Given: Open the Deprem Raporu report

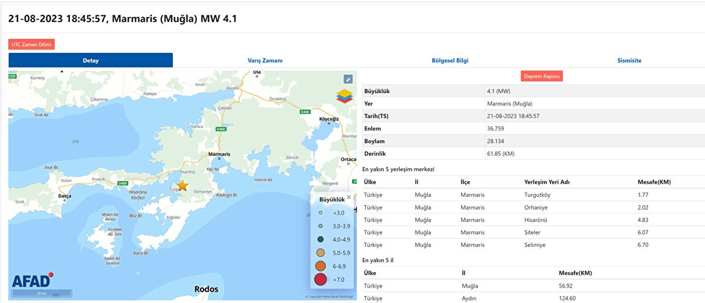Looking at the screenshot, I should pos(542,76).
